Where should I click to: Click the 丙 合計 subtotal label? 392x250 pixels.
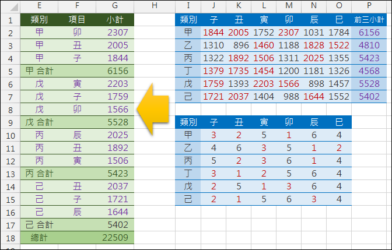(39, 174)
